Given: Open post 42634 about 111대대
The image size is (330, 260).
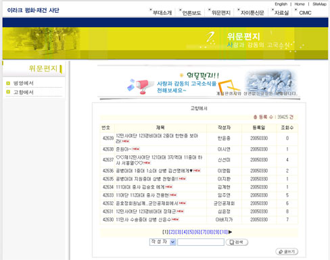Looking at the screenshot, I should click(x=140, y=187).
